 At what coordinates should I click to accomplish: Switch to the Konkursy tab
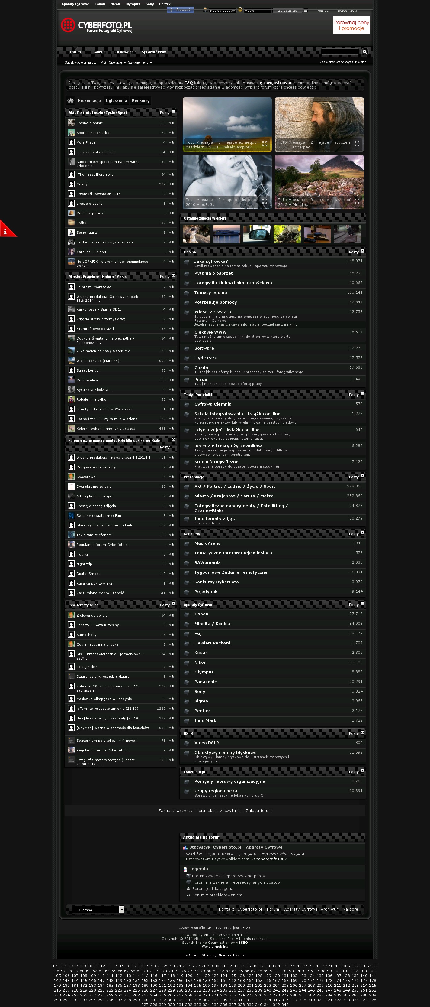(x=140, y=101)
